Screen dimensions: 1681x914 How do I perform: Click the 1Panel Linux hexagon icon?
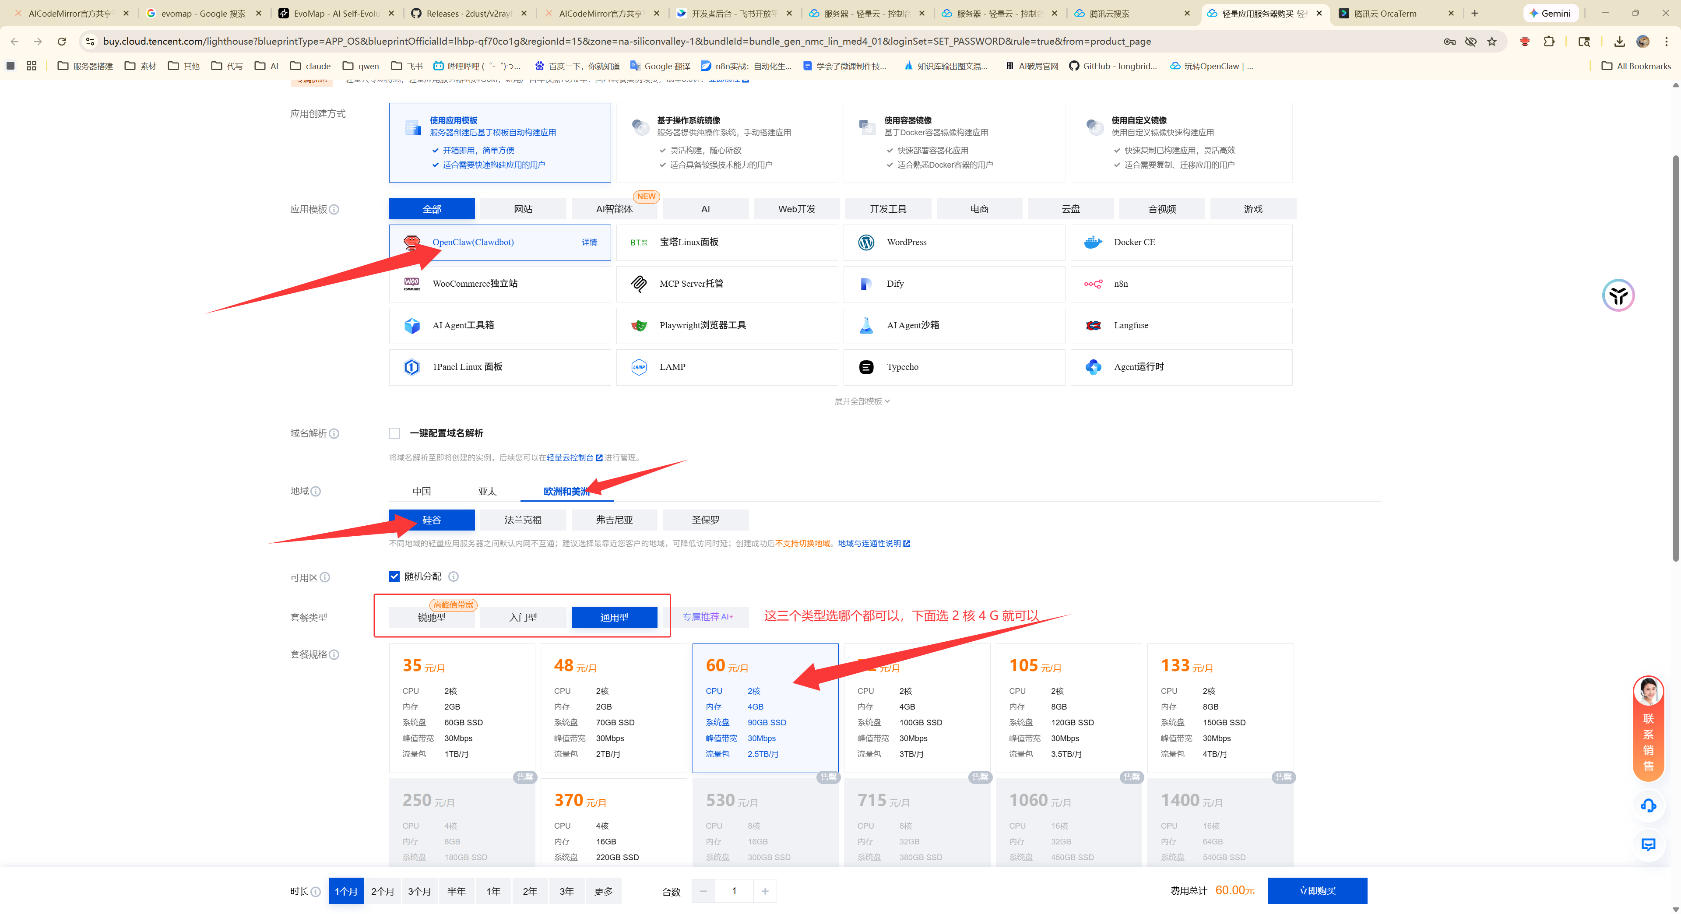412,367
